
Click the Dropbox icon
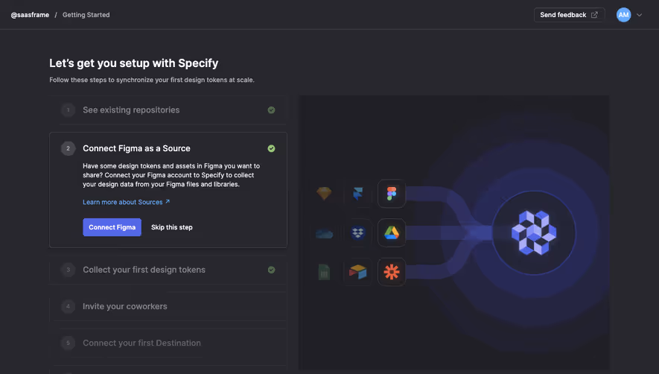point(357,232)
